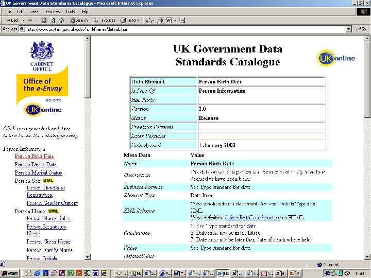The height and width of the screenshot is (278, 371).
Task: Open the File menu
Action: pos(8,11)
